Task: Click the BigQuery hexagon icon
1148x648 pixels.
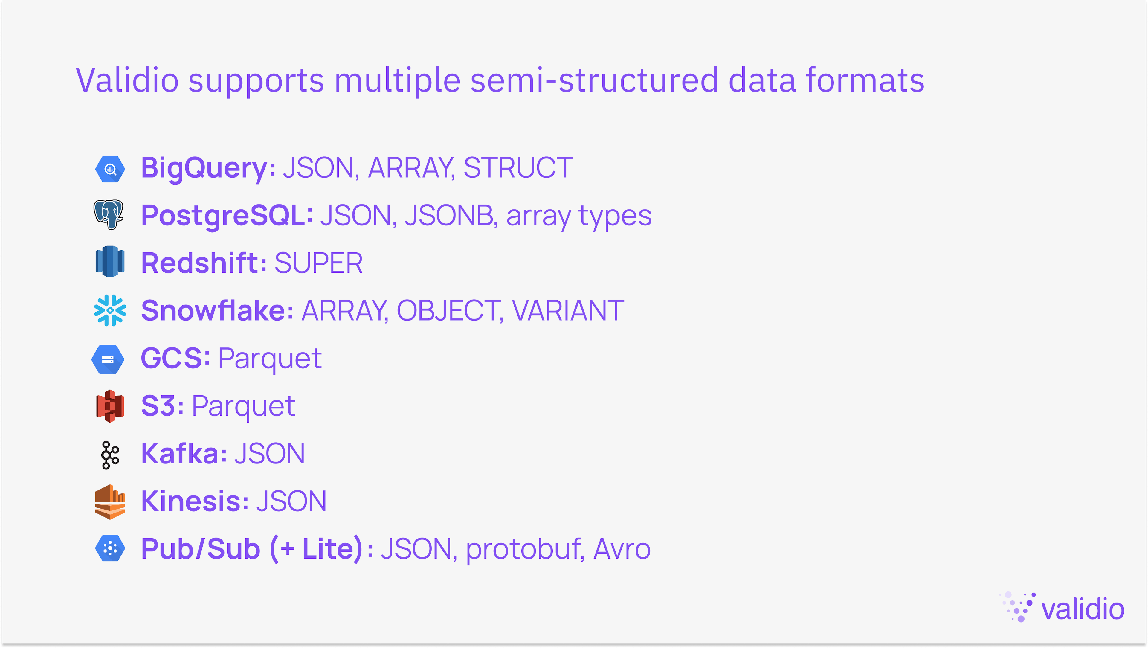Action: tap(110, 169)
